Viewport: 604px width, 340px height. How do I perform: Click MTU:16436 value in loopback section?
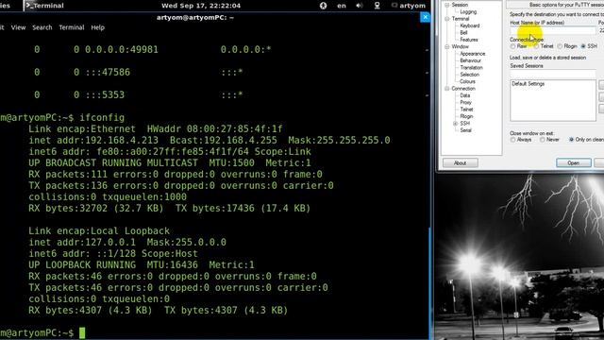coord(172,265)
